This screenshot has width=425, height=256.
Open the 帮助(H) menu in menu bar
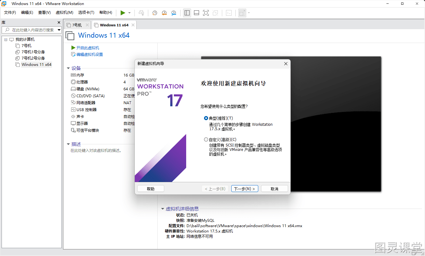tap(106, 13)
